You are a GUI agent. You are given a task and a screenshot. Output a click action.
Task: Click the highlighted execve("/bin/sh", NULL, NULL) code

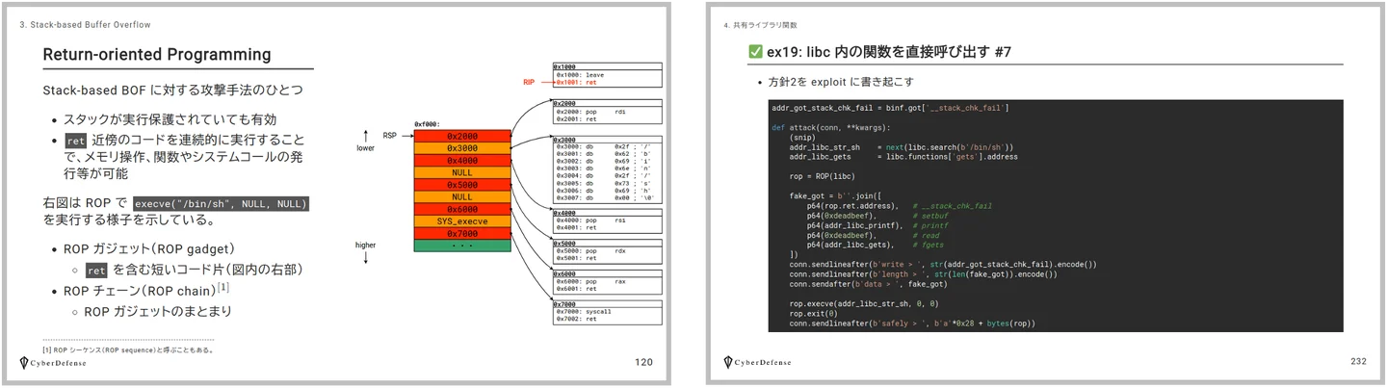pyautogui.click(x=221, y=204)
